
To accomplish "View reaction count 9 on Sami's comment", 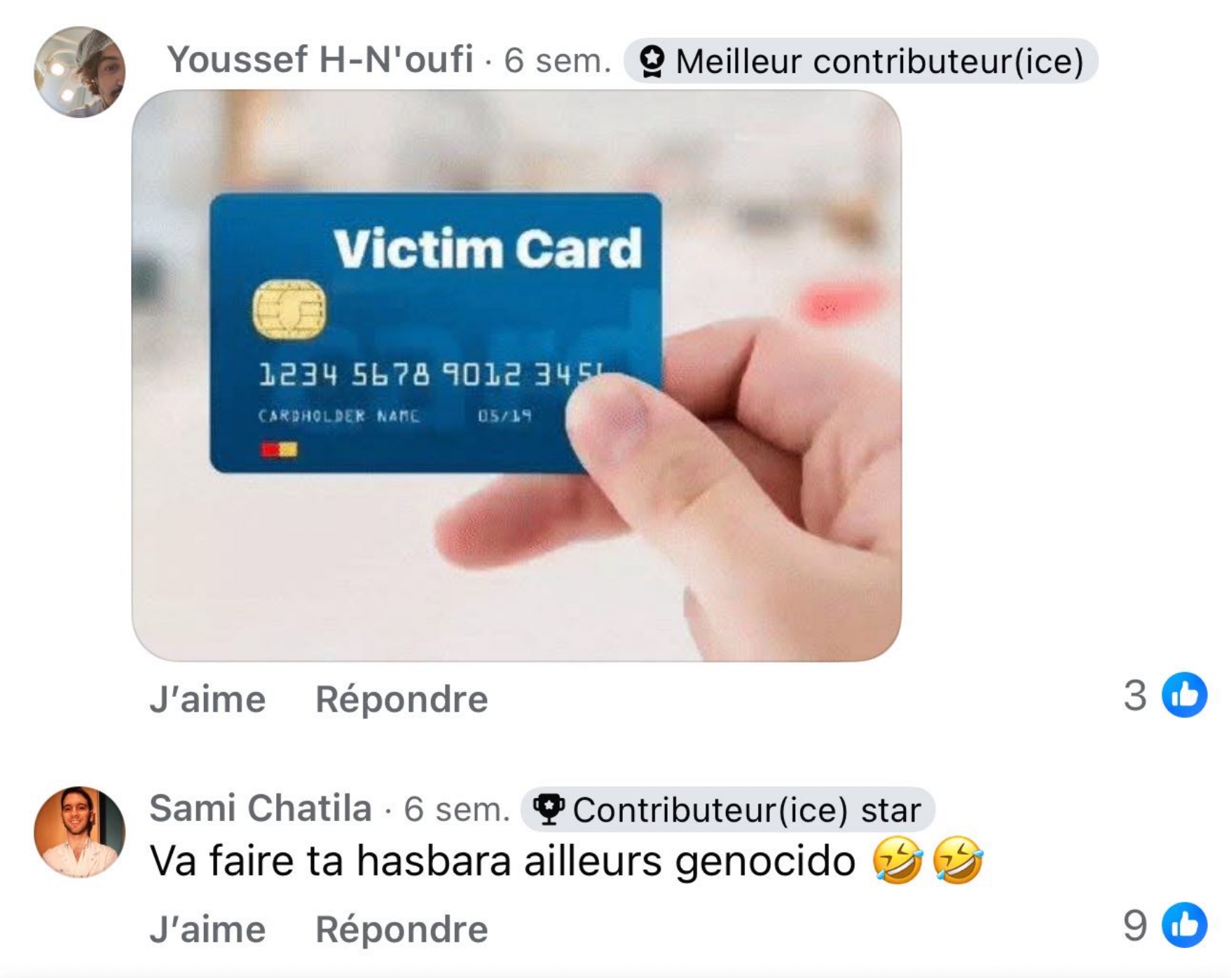I will point(1135,925).
